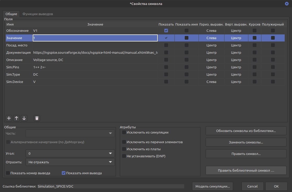
Task: Expand the Отразить mirror dropdown
Action: (x=70, y=162)
